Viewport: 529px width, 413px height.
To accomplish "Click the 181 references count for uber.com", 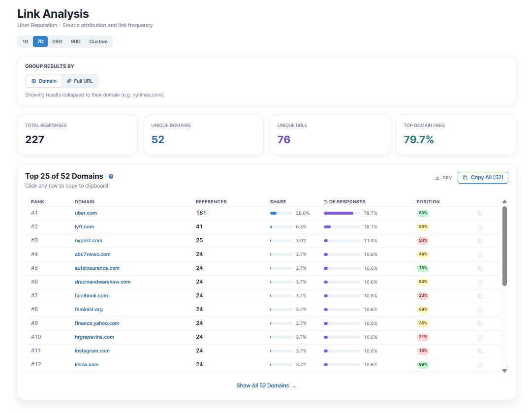I will pos(201,213).
